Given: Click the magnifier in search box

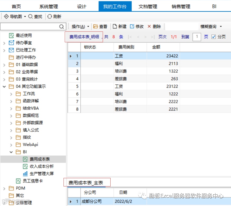Looking at the screenshot, I should [x=61, y=26].
